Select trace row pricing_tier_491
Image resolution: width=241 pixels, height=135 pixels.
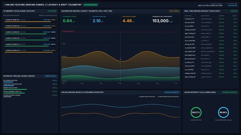(211, 44)
